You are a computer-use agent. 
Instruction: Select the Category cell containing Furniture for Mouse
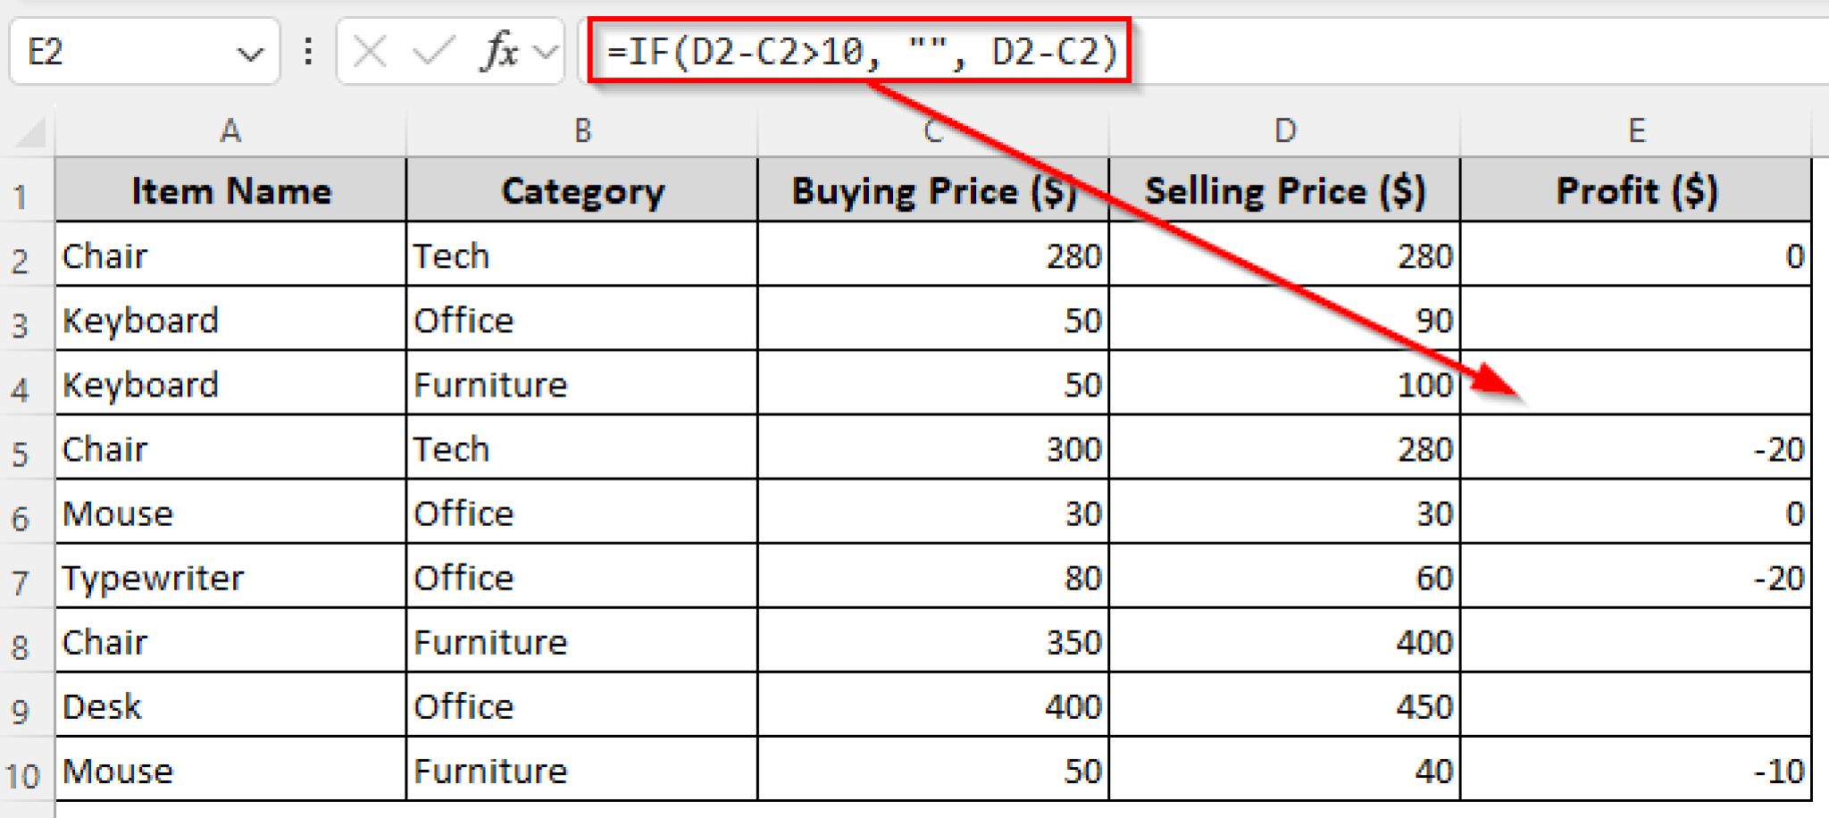tap(580, 770)
